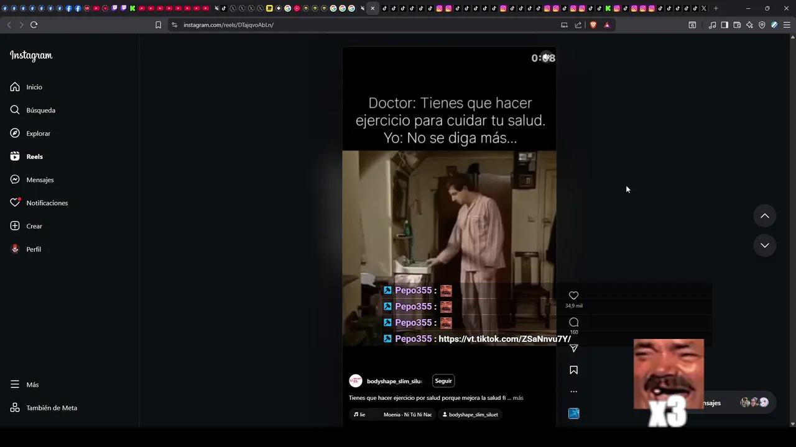Open Explorar compass icon
The image size is (796, 447).
click(x=15, y=133)
